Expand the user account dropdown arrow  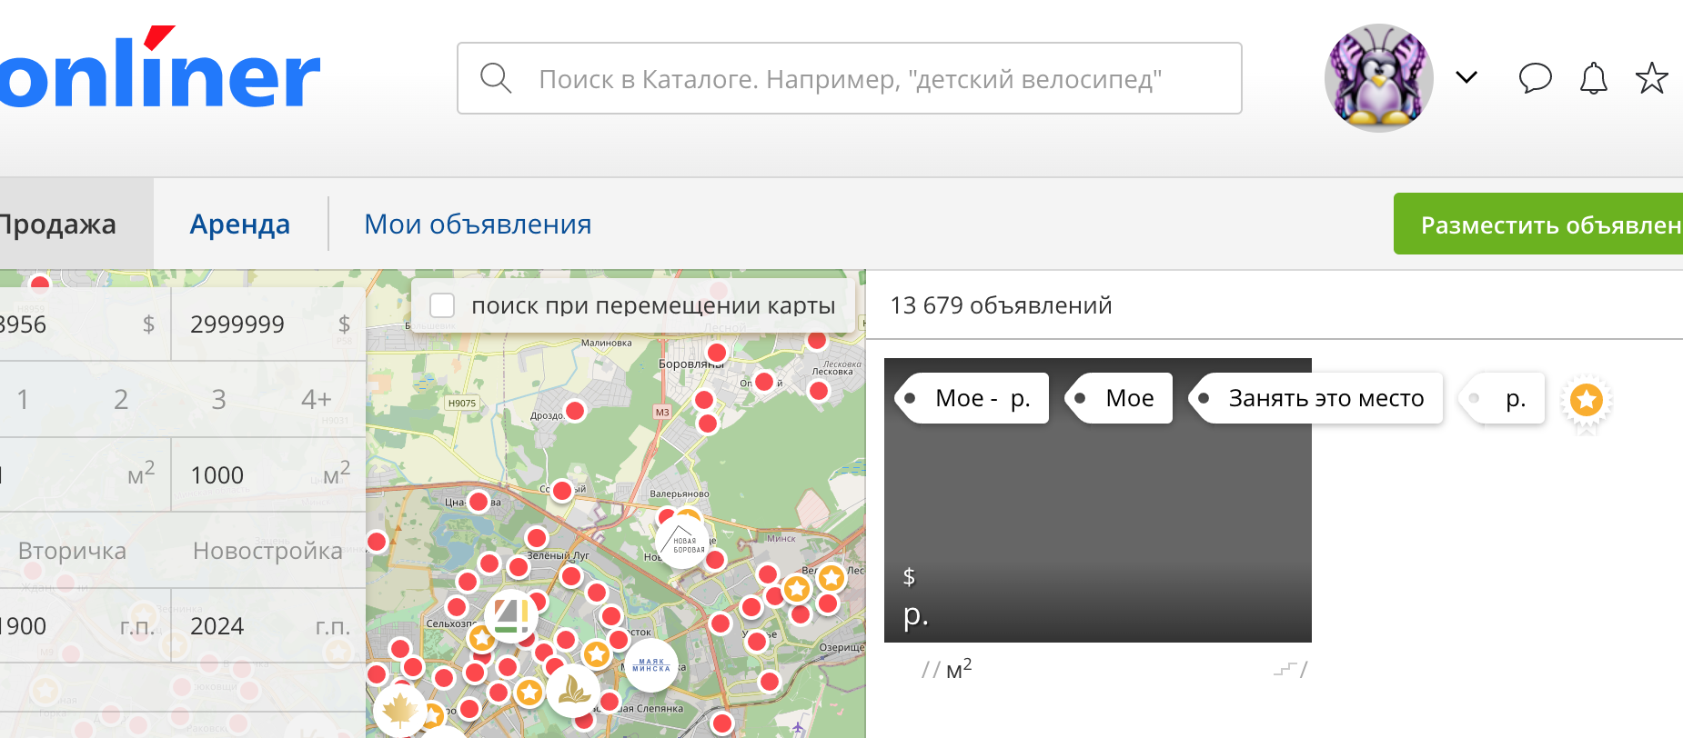[x=1466, y=77]
